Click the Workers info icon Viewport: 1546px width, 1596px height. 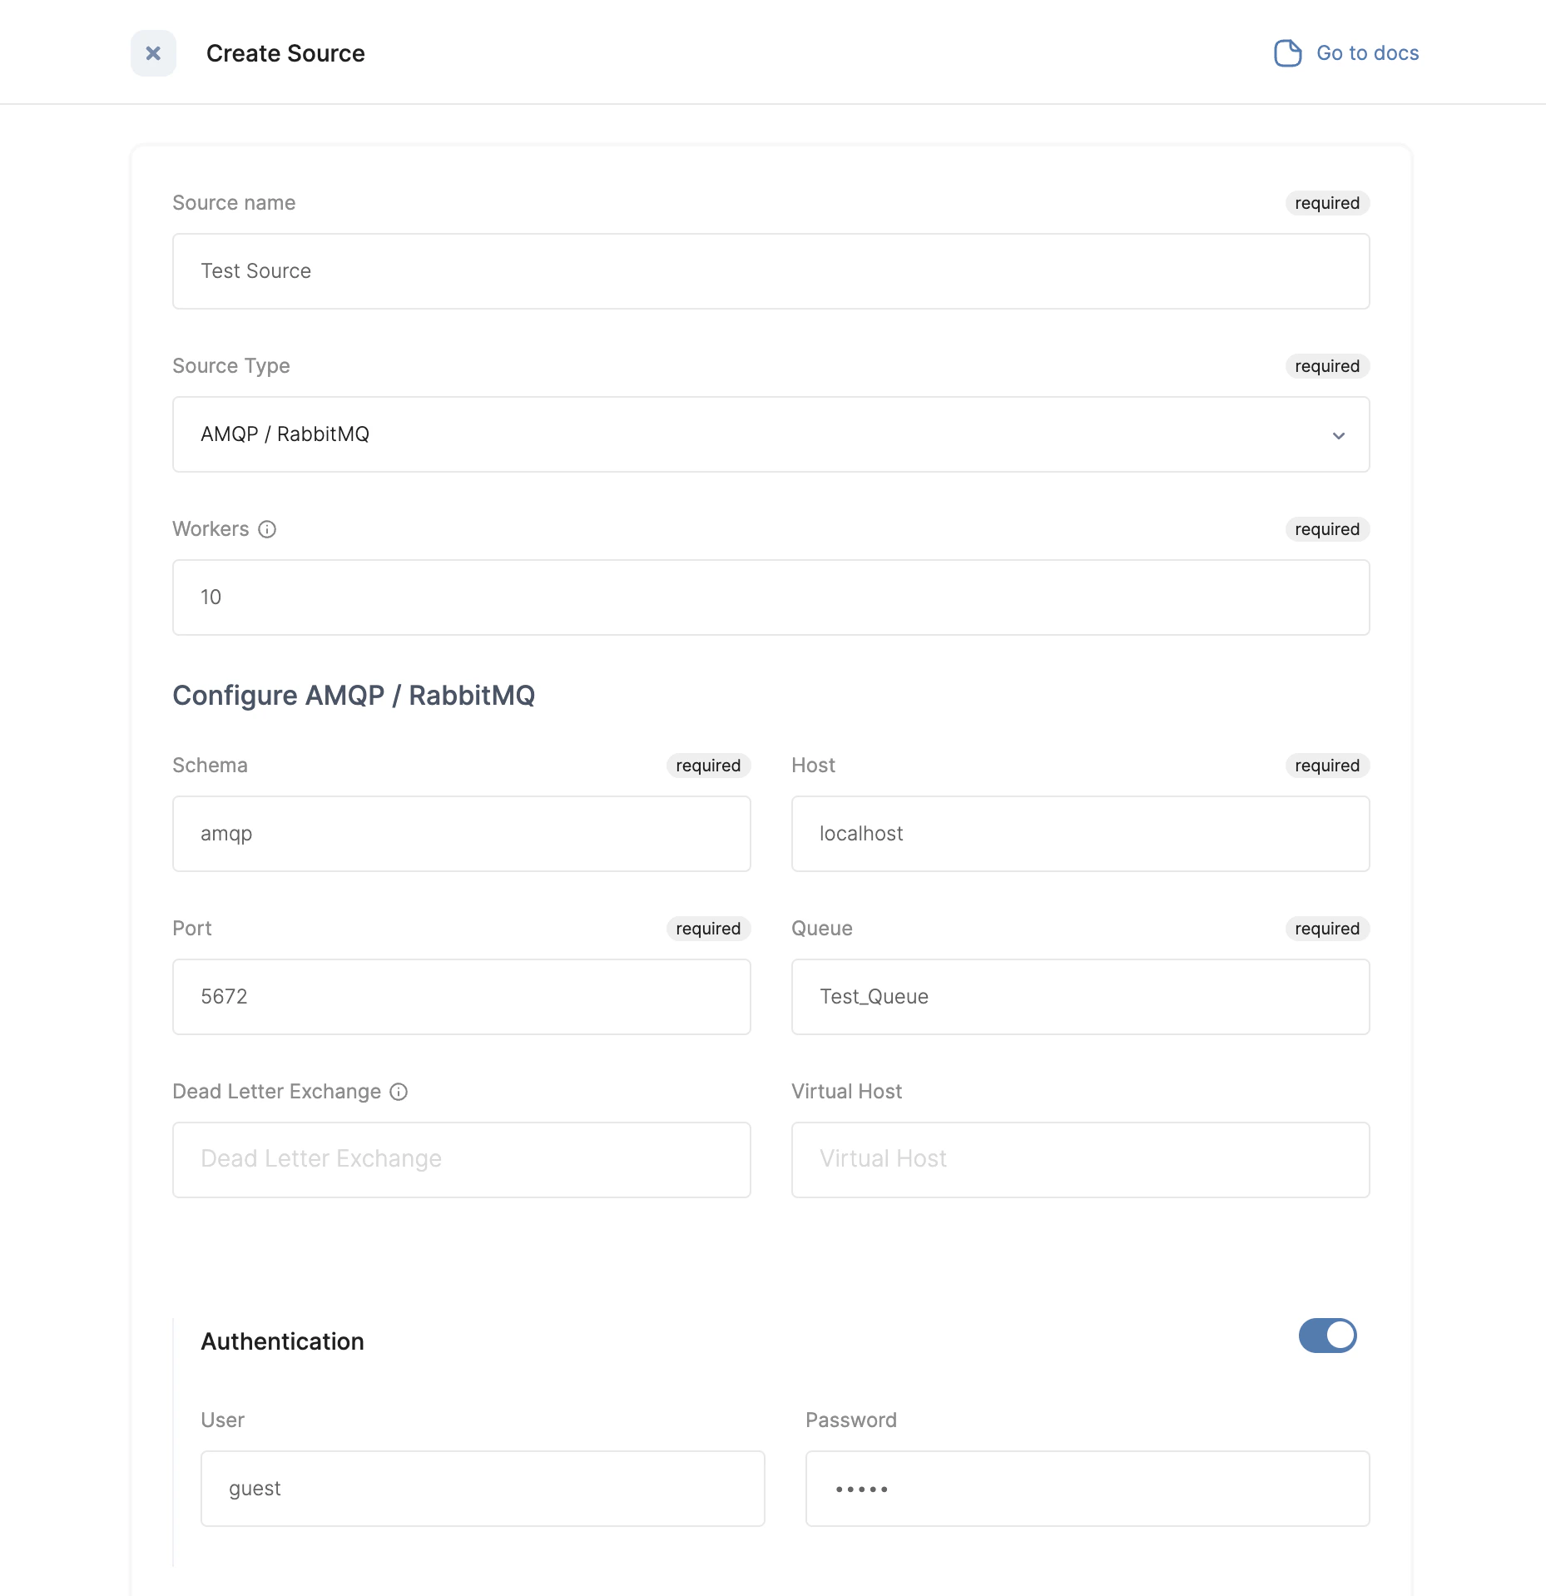(x=265, y=528)
